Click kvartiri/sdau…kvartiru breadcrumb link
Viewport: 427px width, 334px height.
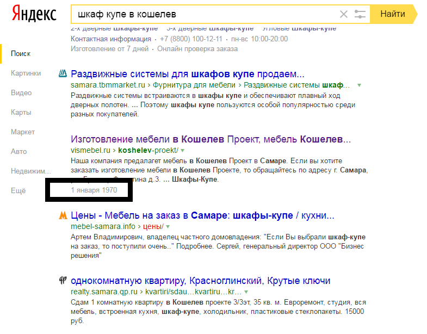[x=193, y=292]
